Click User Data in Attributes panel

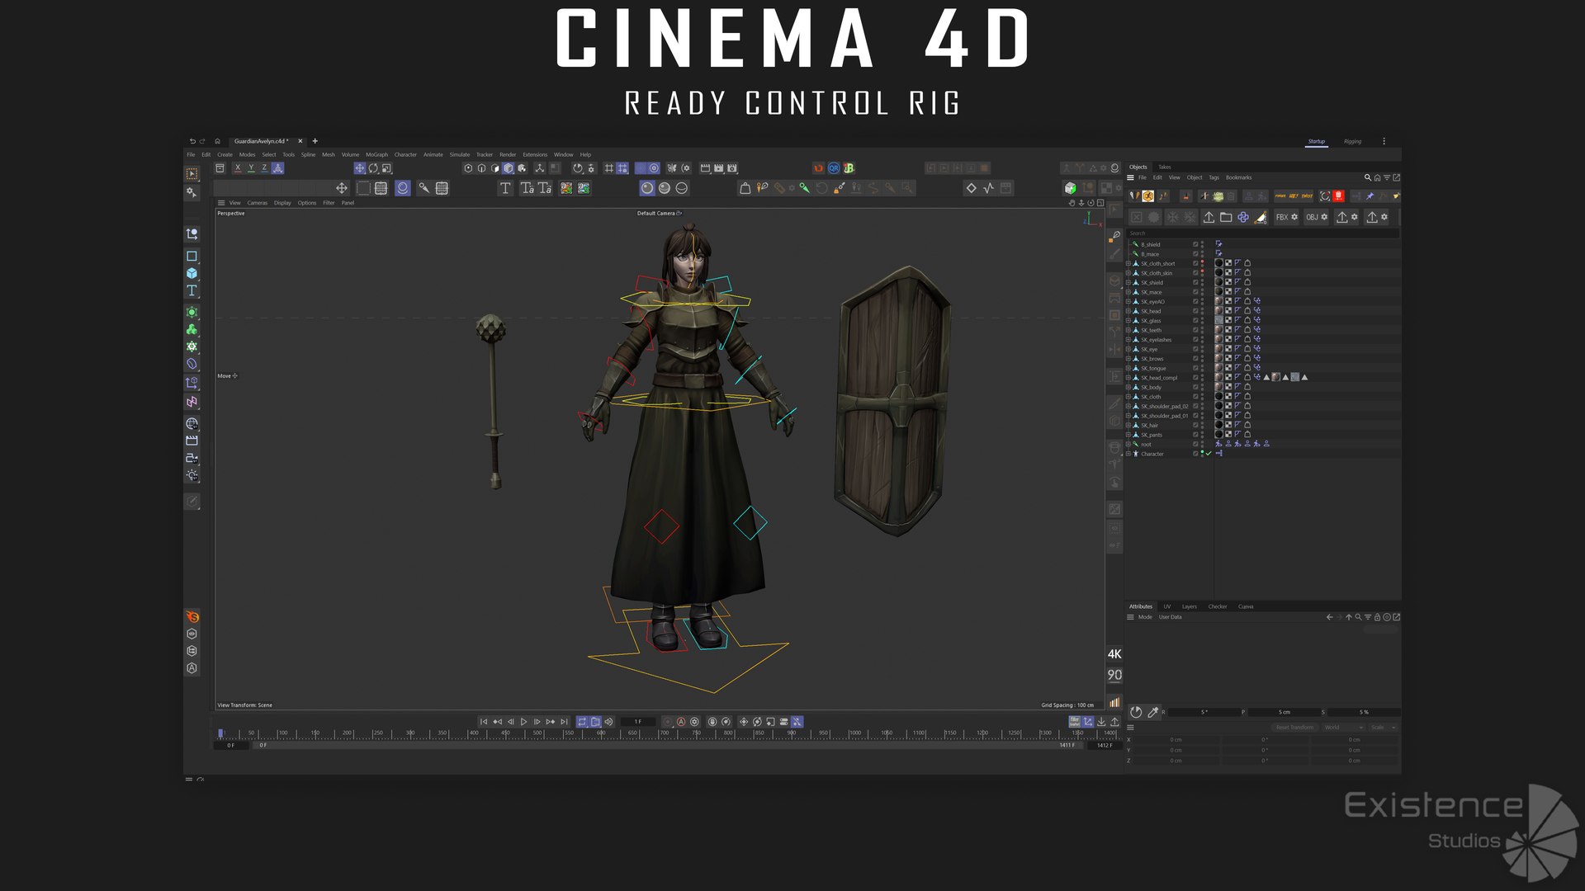pyautogui.click(x=1170, y=617)
